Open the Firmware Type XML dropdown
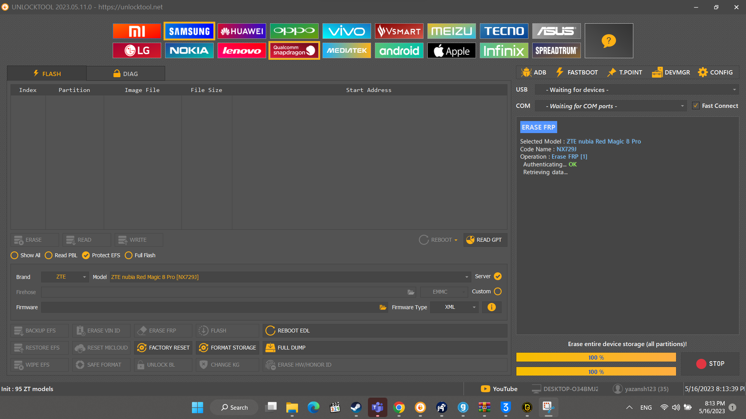746x419 pixels. (454, 307)
